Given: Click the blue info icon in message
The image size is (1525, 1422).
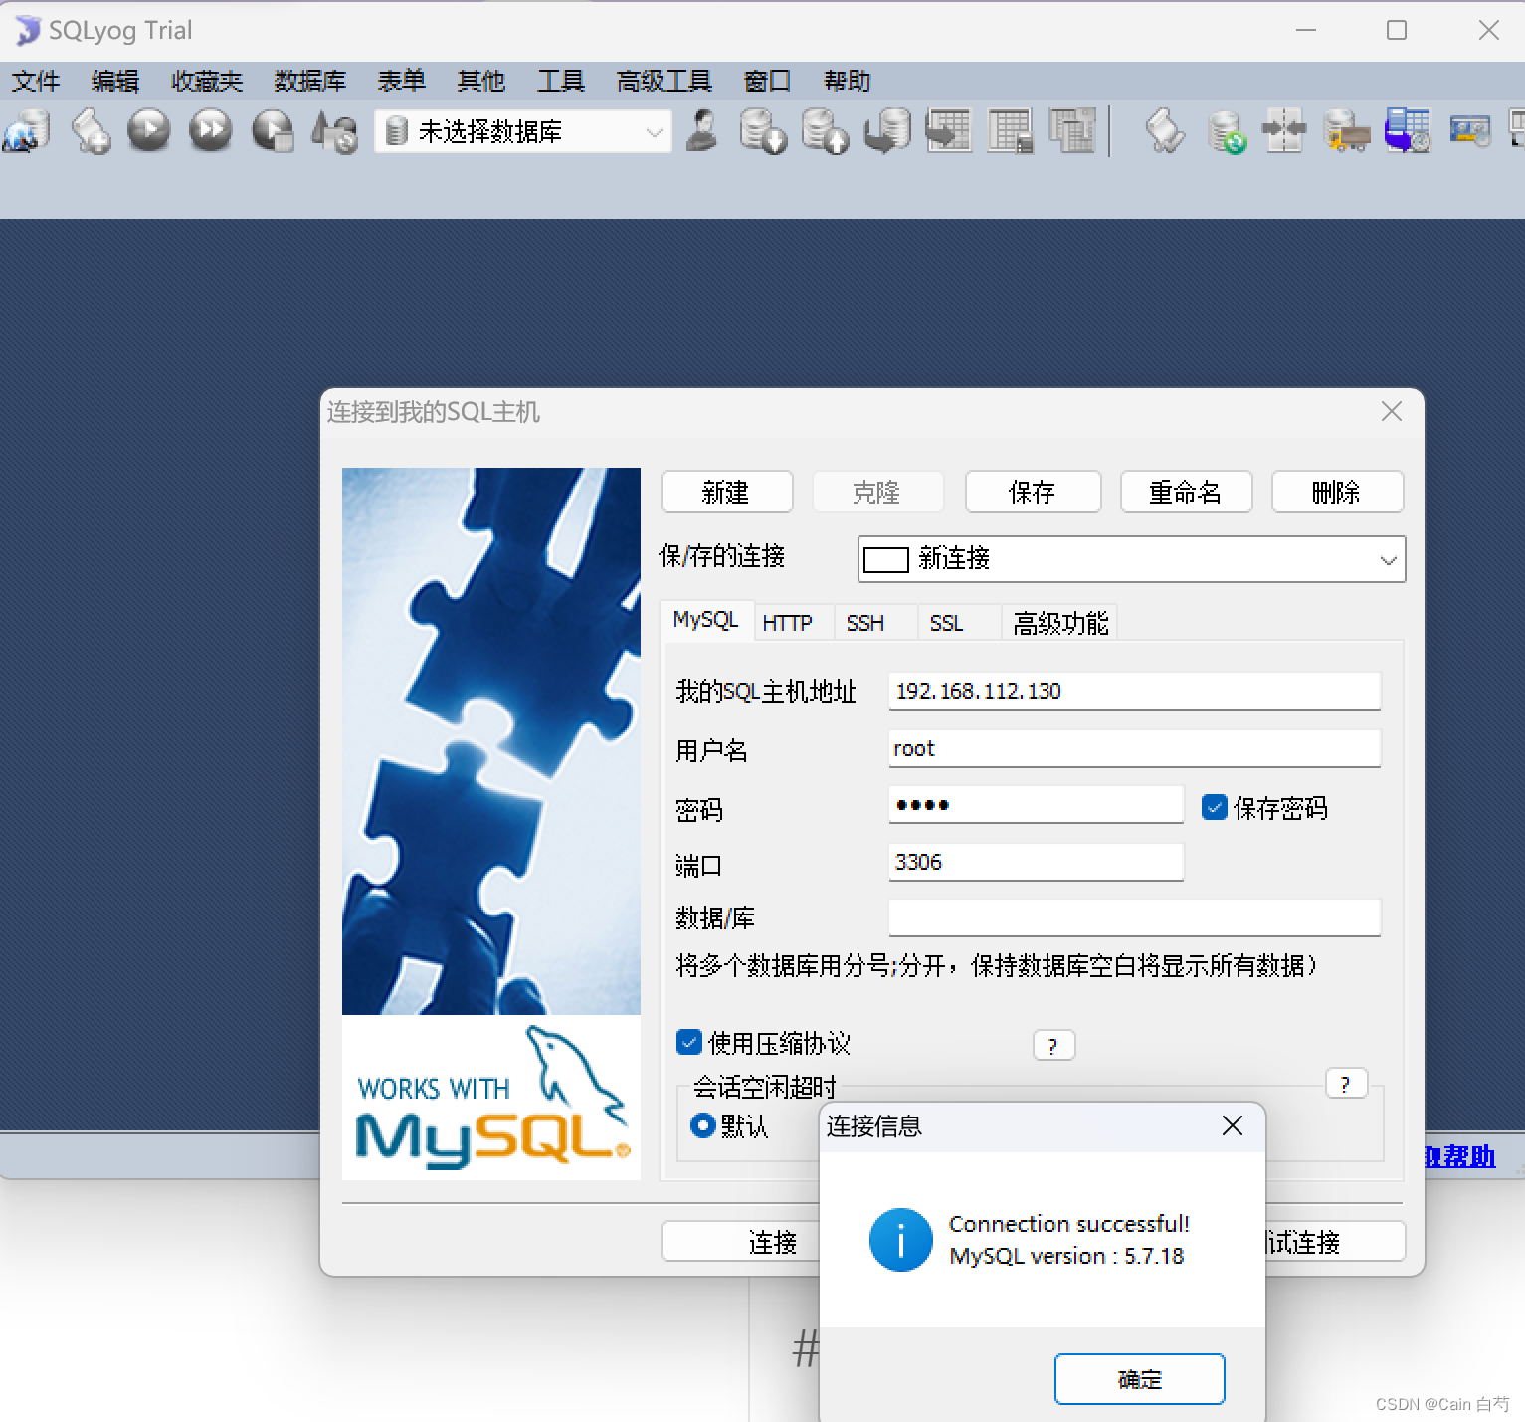Looking at the screenshot, I should tap(900, 1240).
